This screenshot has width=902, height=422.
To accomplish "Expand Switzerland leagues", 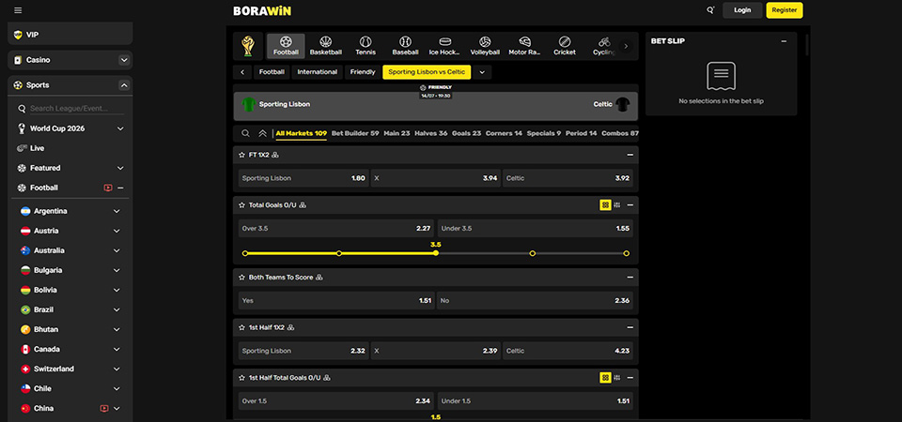I will (x=117, y=369).
